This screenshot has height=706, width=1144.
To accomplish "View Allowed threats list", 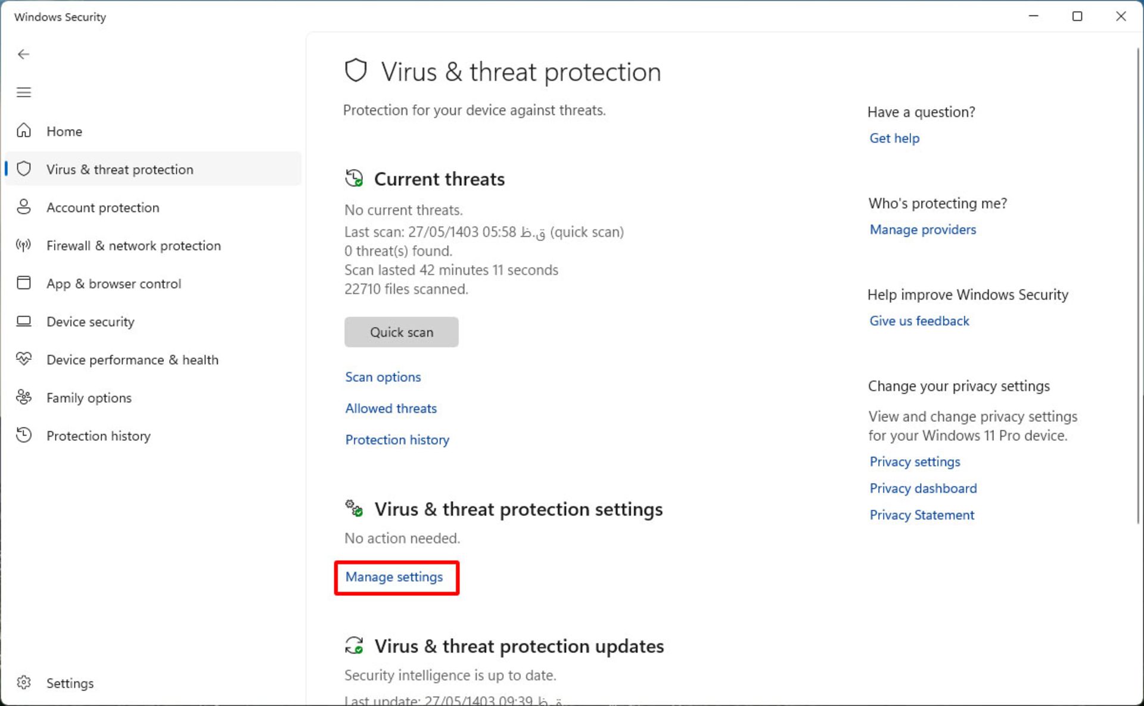I will tap(391, 408).
